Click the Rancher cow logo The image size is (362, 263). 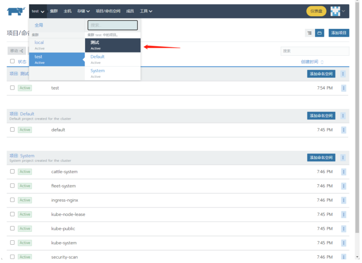click(x=16, y=11)
